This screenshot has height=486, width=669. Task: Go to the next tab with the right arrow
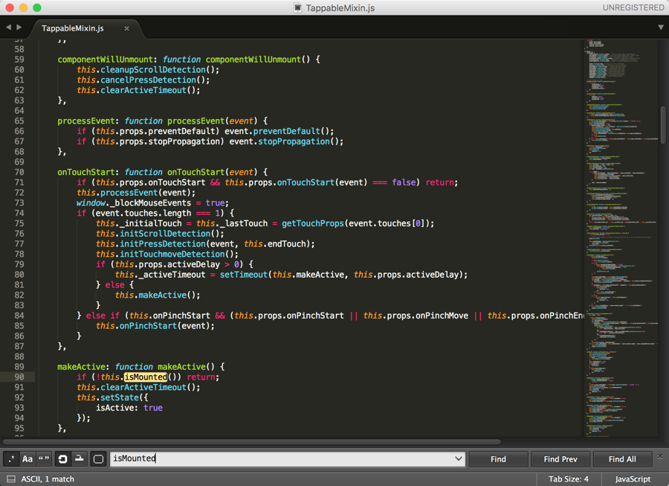[x=19, y=28]
